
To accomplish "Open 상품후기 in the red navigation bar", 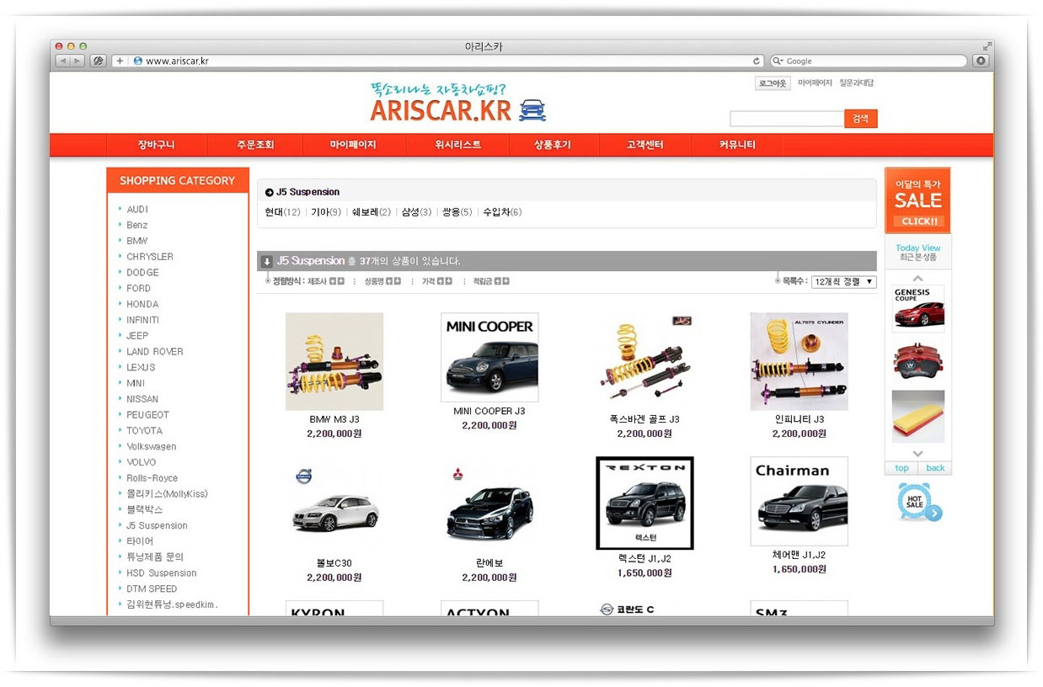I will [553, 145].
